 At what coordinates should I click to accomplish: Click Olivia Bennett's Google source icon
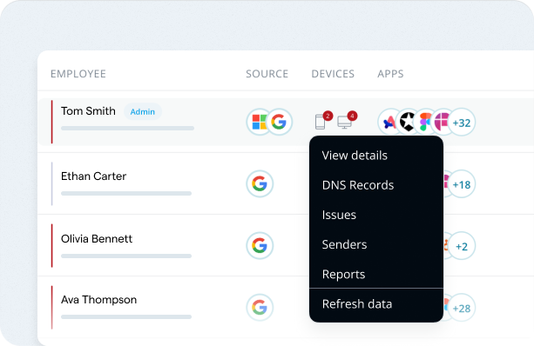click(260, 245)
